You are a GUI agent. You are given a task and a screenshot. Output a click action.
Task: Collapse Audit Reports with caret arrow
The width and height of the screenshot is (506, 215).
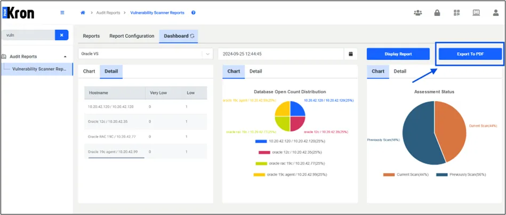(x=65, y=56)
